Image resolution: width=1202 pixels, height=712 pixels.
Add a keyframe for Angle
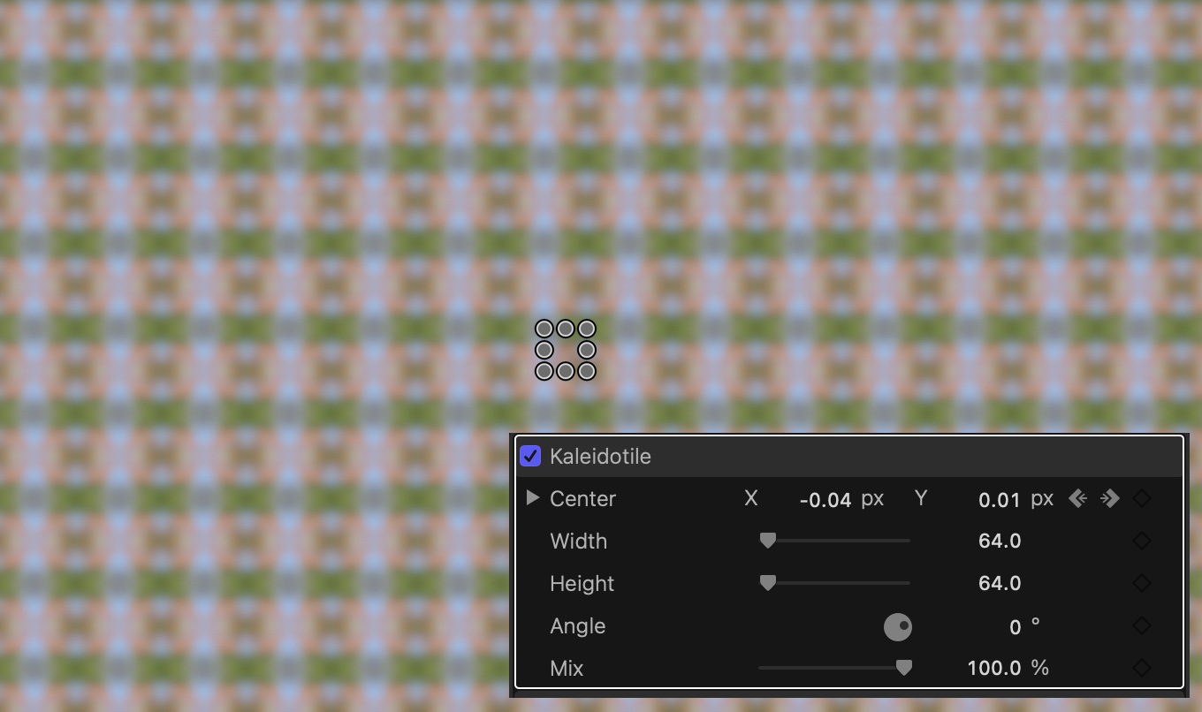click(x=1142, y=625)
